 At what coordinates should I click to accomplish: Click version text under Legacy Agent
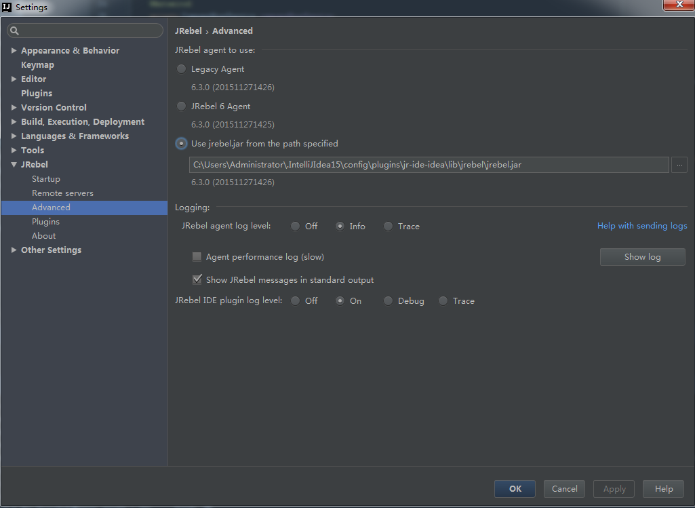(x=233, y=87)
